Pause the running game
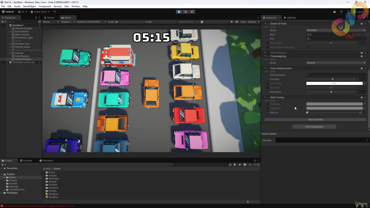Image resolution: width=370 pixels, height=208 pixels. pyautogui.click(x=186, y=12)
